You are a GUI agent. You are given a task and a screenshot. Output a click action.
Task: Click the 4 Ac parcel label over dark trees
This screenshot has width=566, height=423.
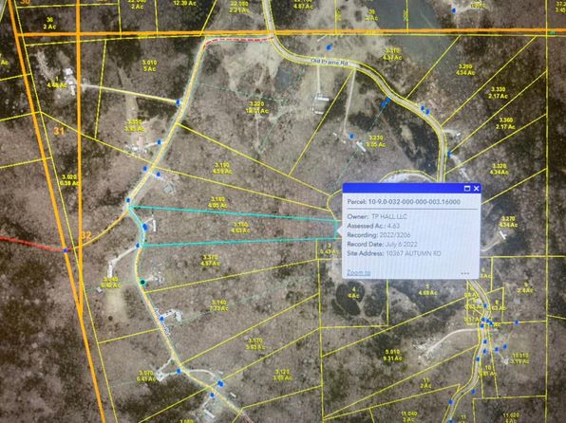tap(353, 292)
